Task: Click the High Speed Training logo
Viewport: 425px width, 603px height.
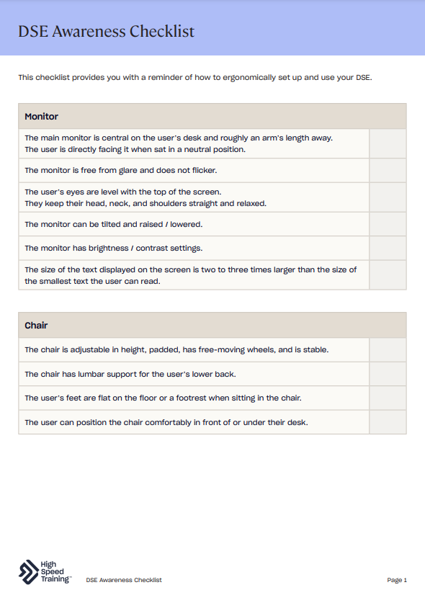Action: (x=45, y=572)
